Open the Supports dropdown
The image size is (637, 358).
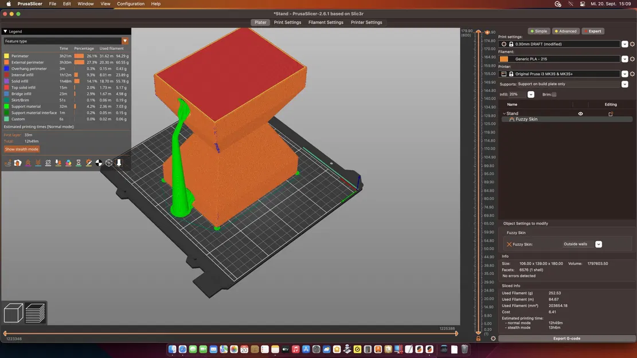pos(624,84)
